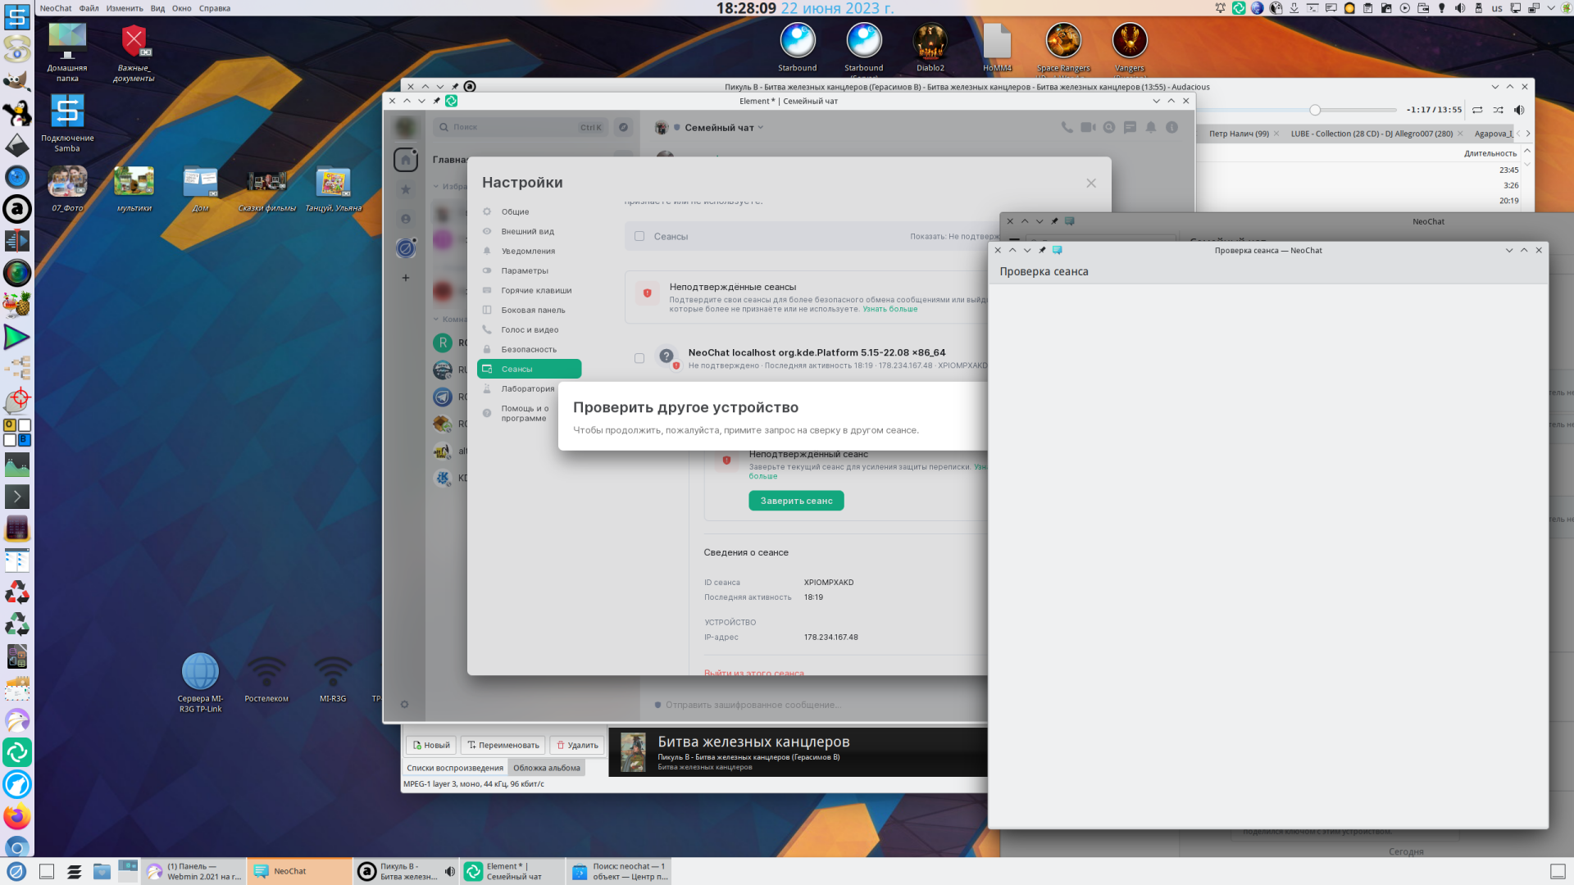Start a voice call in Семейный чат

coord(1067,127)
